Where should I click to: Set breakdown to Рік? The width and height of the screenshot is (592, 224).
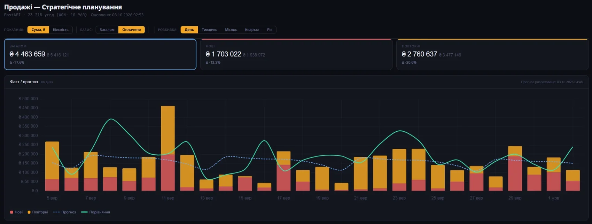pyautogui.click(x=270, y=30)
